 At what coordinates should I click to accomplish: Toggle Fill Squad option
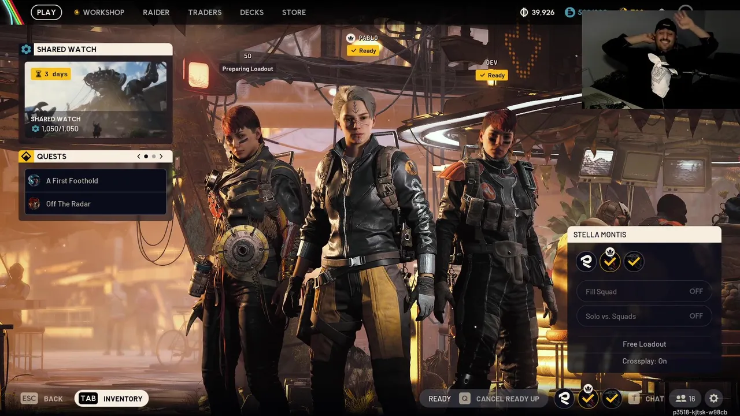(644, 292)
